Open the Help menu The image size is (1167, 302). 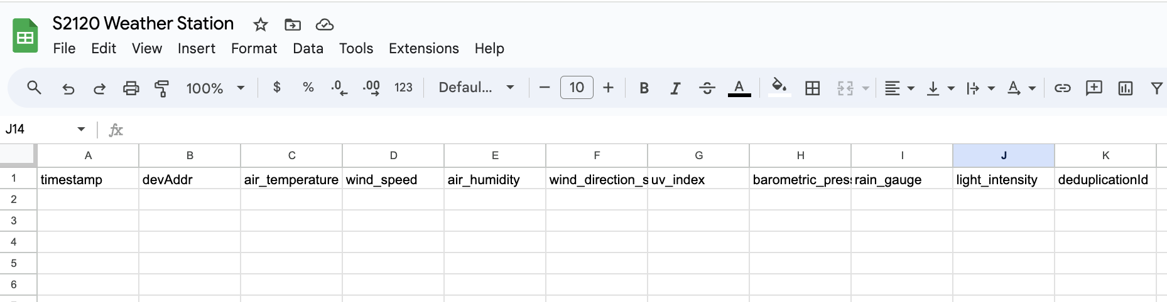(489, 48)
